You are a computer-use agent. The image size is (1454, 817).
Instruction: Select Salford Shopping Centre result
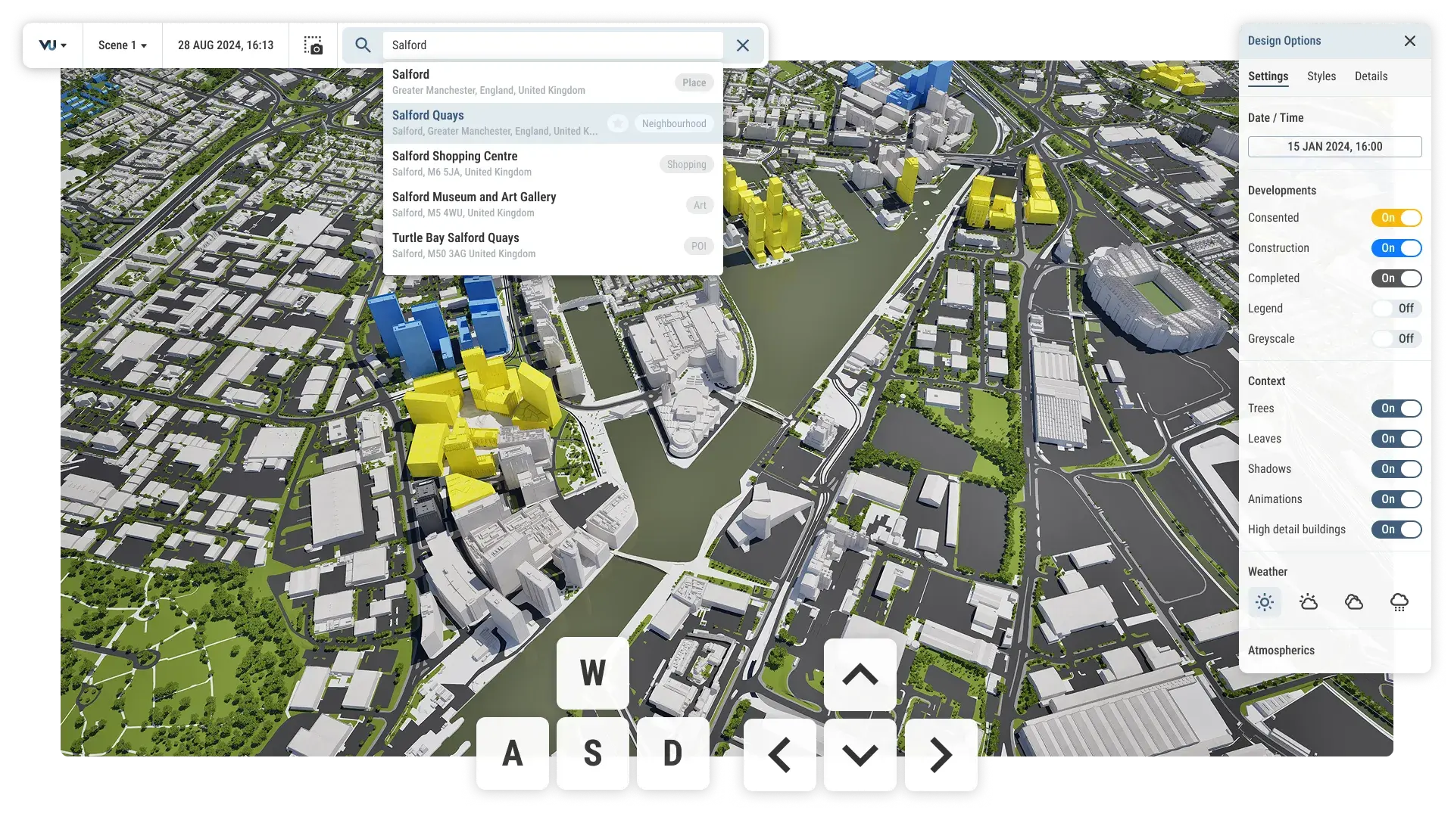pos(553,164)
